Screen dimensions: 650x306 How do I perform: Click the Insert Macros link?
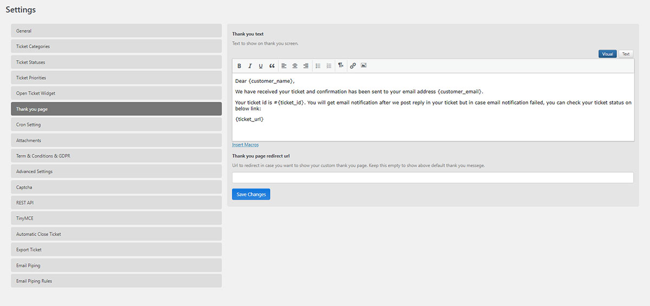tap(245, 145)
